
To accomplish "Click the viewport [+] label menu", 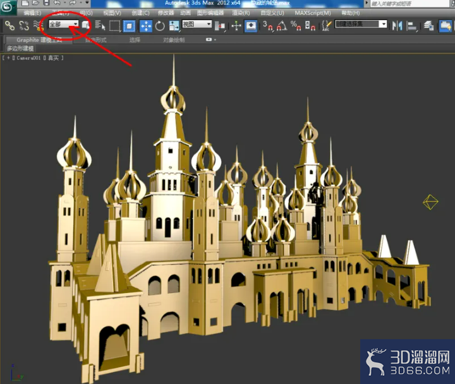I will coord(8,58).
